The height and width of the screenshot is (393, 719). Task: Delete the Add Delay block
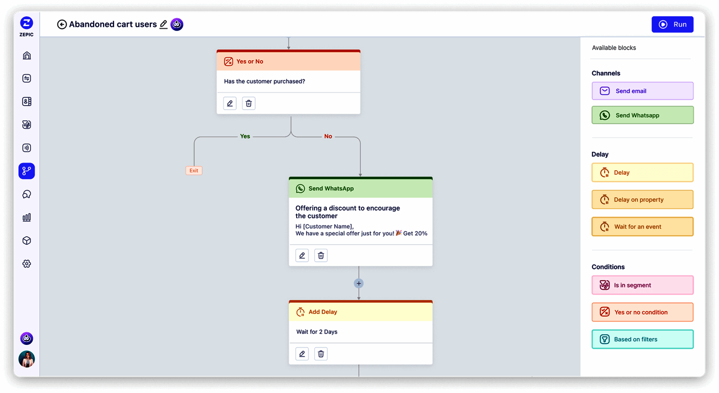tap(321, 354)
